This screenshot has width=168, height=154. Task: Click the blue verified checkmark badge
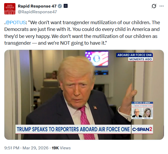[x=60, y=6]
